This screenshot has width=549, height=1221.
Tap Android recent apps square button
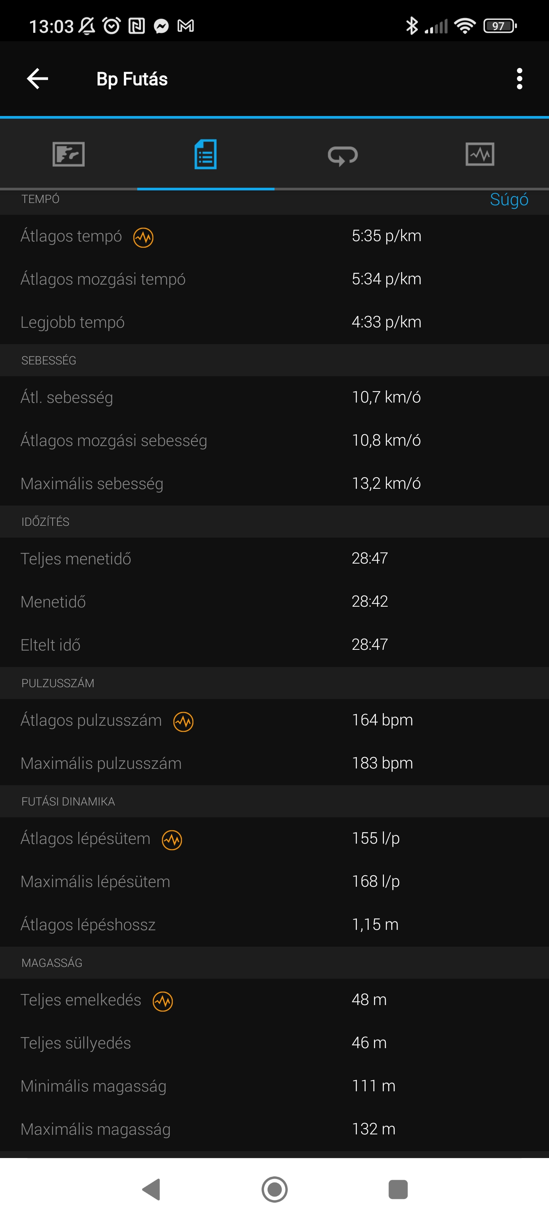[398, 1189]
